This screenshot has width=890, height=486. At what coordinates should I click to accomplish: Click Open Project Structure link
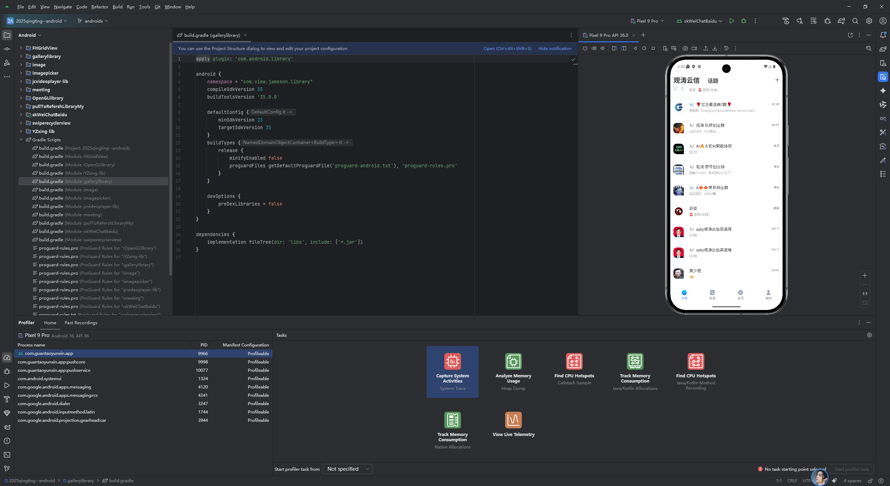click(507, 48)
